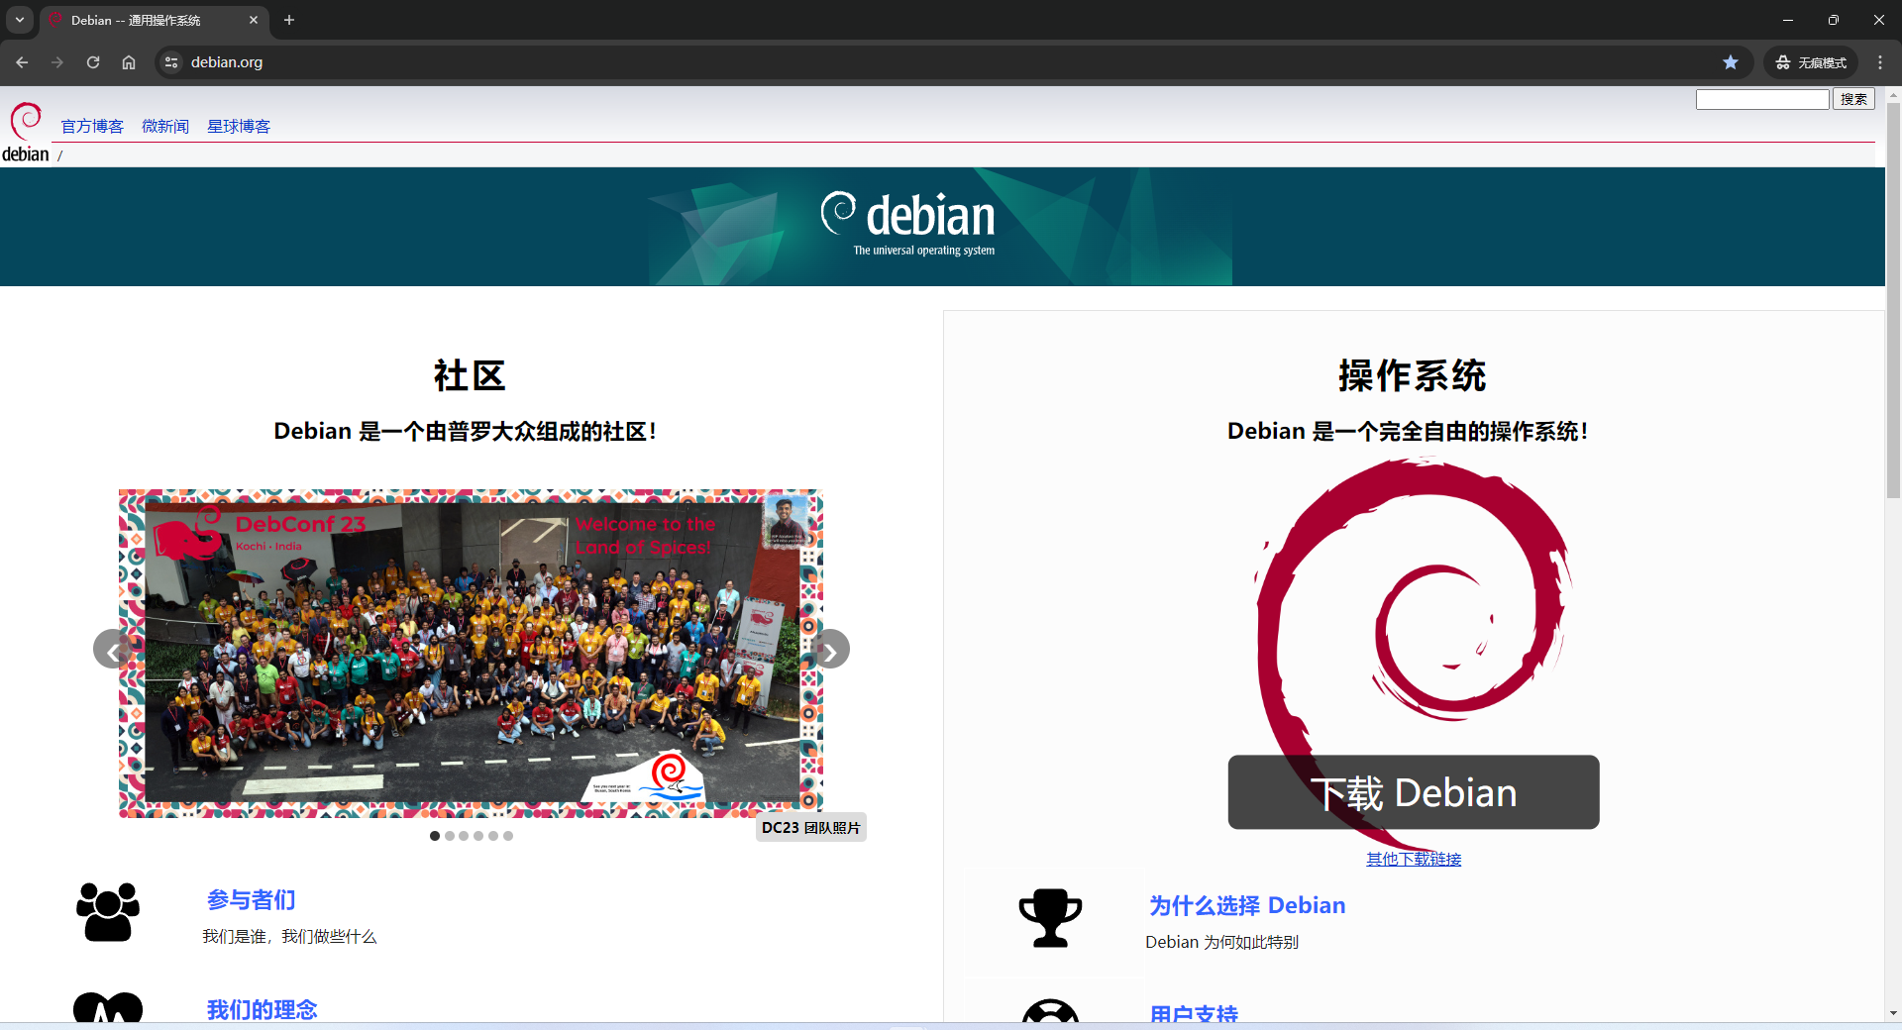The width and height of the screenshot is (1902, 1030).
Task: Click the 搜索 search button
Action: point(1853,99)
